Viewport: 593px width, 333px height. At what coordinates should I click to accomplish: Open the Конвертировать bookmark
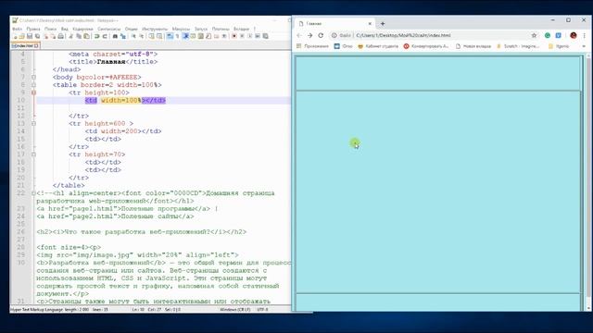click(426, 46)
